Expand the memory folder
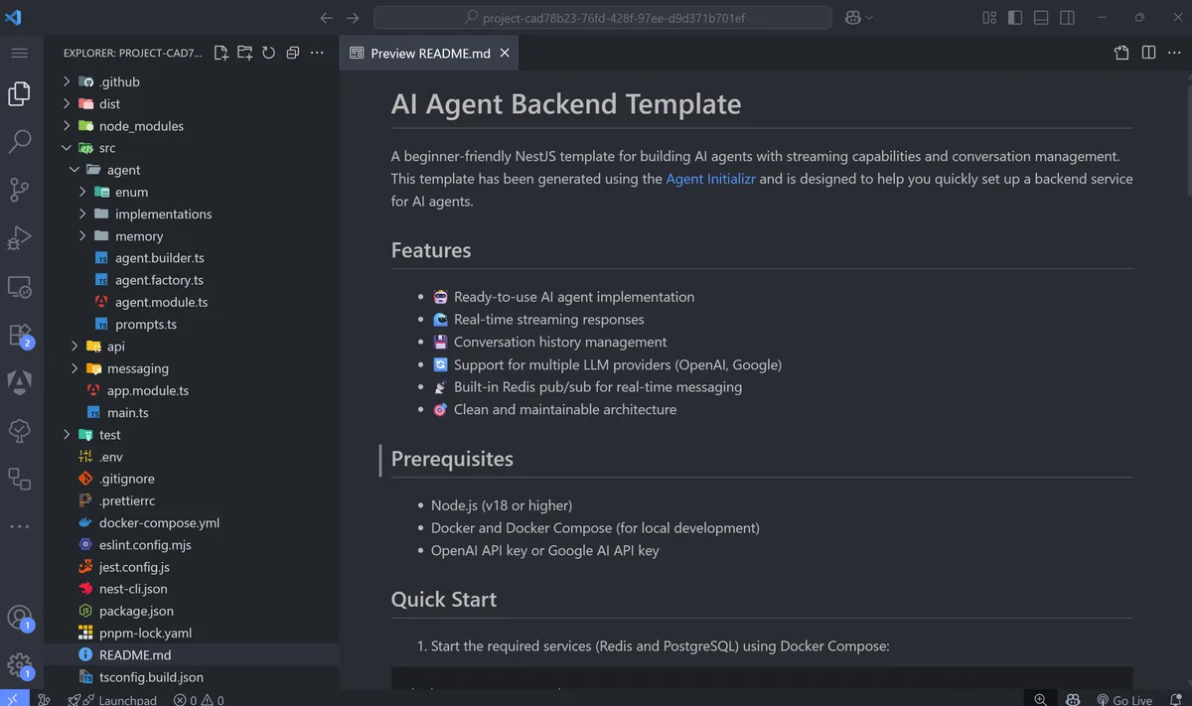1192x706 pixels. pyautogui.click(x=82, y=236)
